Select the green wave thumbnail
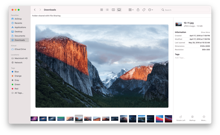220x135 pixels. [x=61, y=119]
